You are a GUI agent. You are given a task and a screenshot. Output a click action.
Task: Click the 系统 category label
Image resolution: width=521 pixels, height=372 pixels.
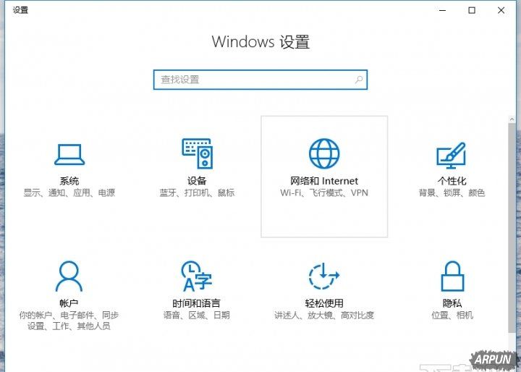(x=69, y=181)
